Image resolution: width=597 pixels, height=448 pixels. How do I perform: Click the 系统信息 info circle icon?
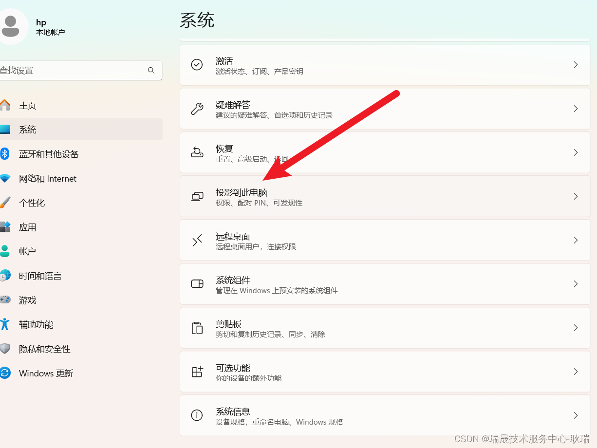pyautogui.click(x=197, y=415)
